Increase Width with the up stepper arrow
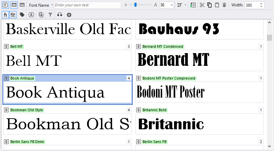 [x=261, y=4]
